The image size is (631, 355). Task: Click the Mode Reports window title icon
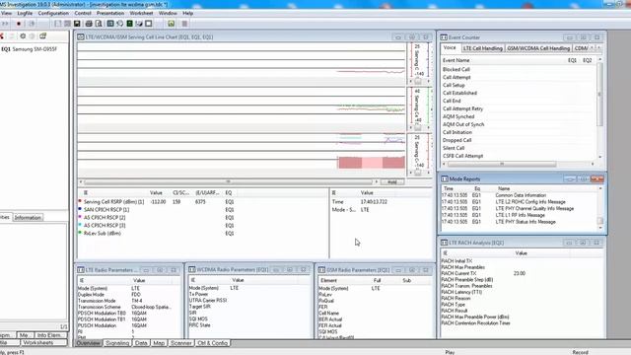pos(445,178)
